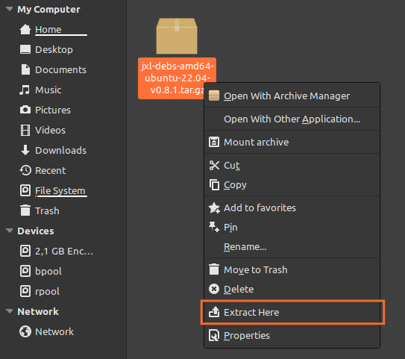
Task: Collapse the My Computer section
Action: point(9,9)
